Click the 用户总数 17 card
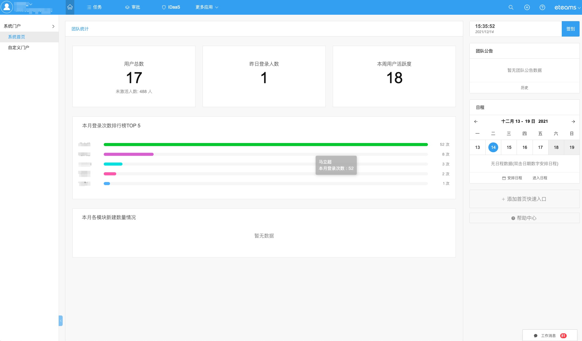582x341 pixels. coord(134,76)
